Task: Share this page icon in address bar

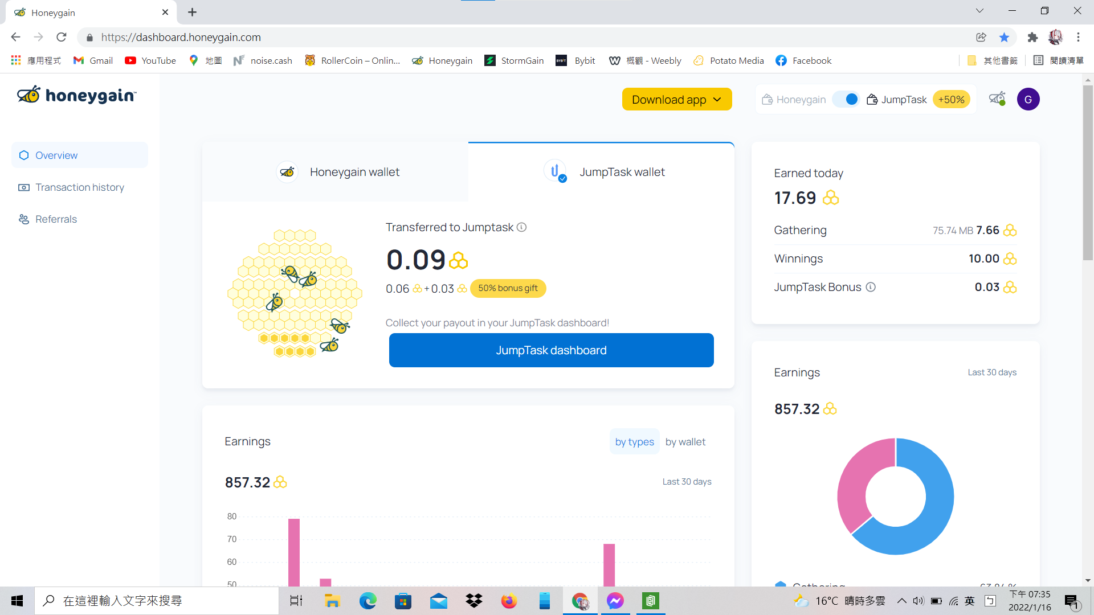Action: (x=981, y=37)
